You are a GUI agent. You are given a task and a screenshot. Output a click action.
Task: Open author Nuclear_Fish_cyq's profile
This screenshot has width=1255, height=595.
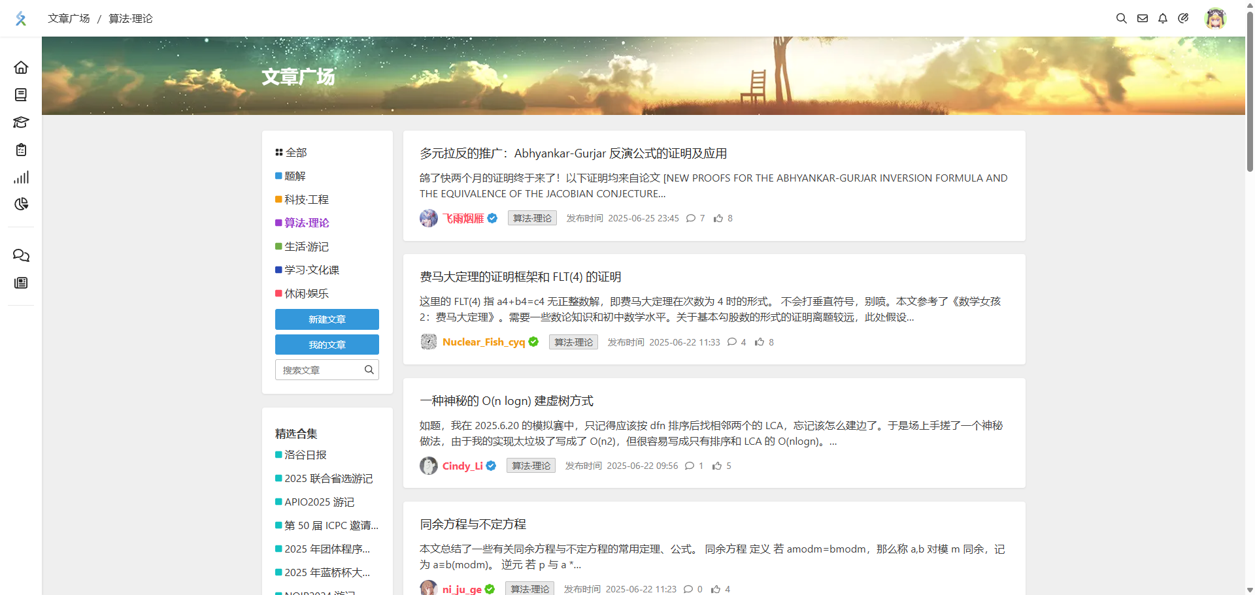483,342
